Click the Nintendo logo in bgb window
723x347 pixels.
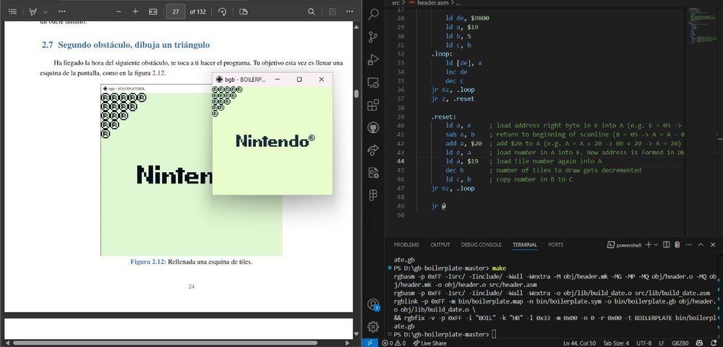tap(275, 140)
